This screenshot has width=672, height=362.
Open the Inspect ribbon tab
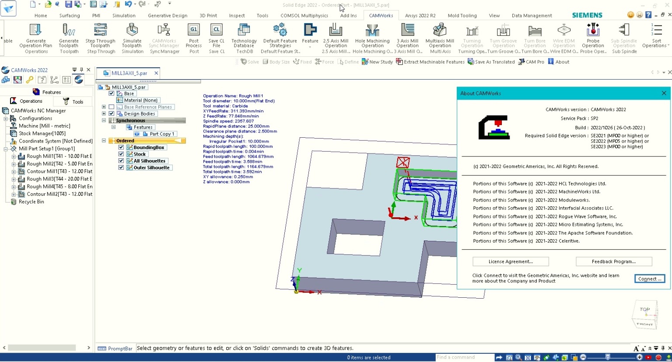click(x=237, y=15)
